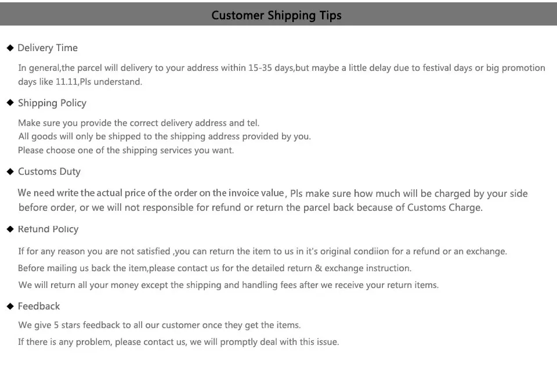This screenshot has height=378, width=557.
Task: Click the diamond bullet beside Refund Policy
Action: click(x=10, y=229)
